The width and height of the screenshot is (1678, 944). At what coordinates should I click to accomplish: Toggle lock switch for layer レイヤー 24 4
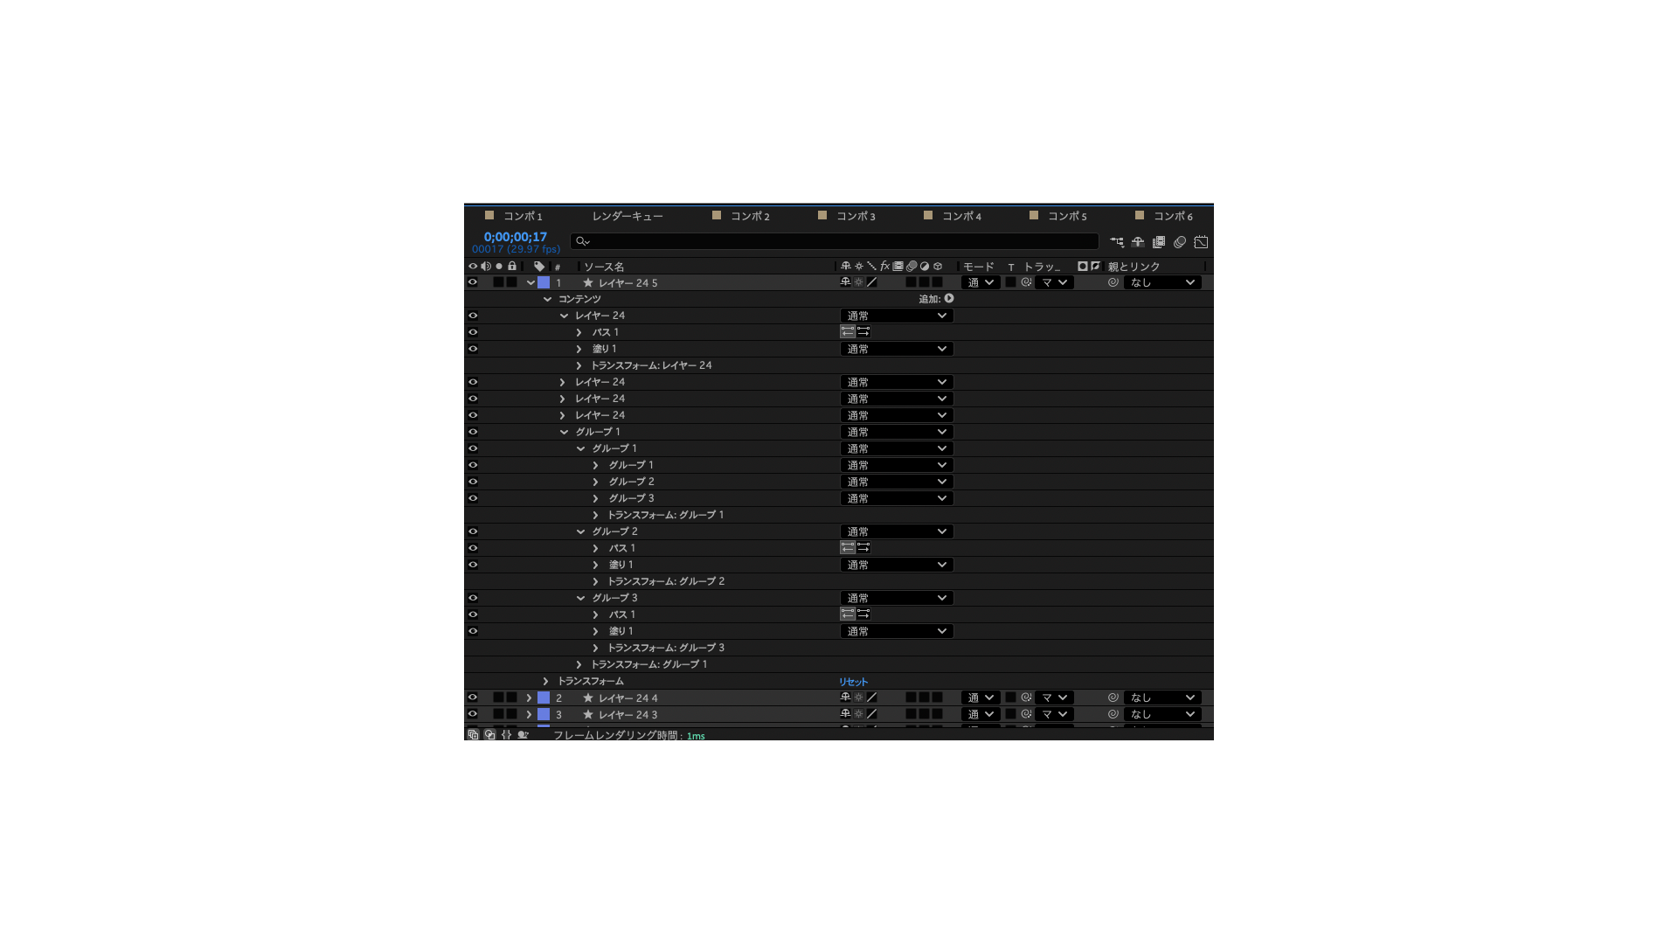(x=512, y=698)
